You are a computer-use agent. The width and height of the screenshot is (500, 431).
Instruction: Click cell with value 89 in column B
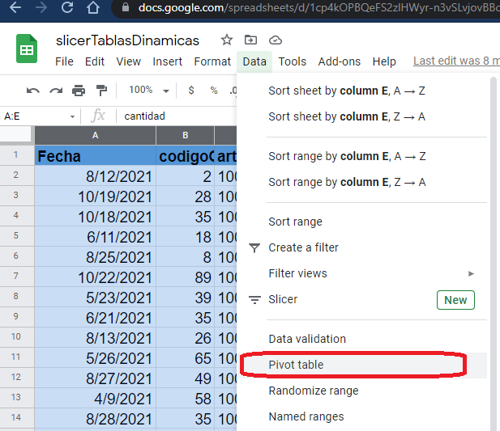(185, 277)
